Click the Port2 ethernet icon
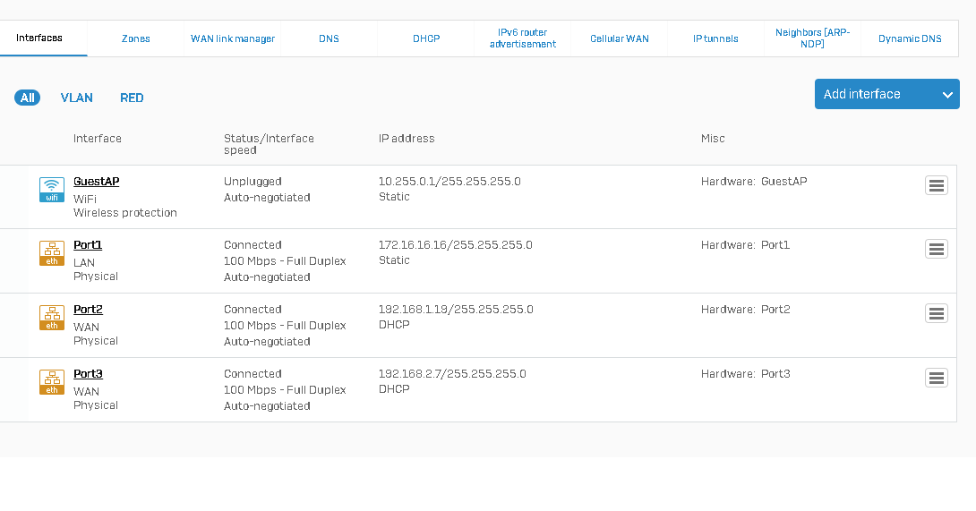This screenshot has width=976, height=511. pyautogui.click(x=52, y=318)
